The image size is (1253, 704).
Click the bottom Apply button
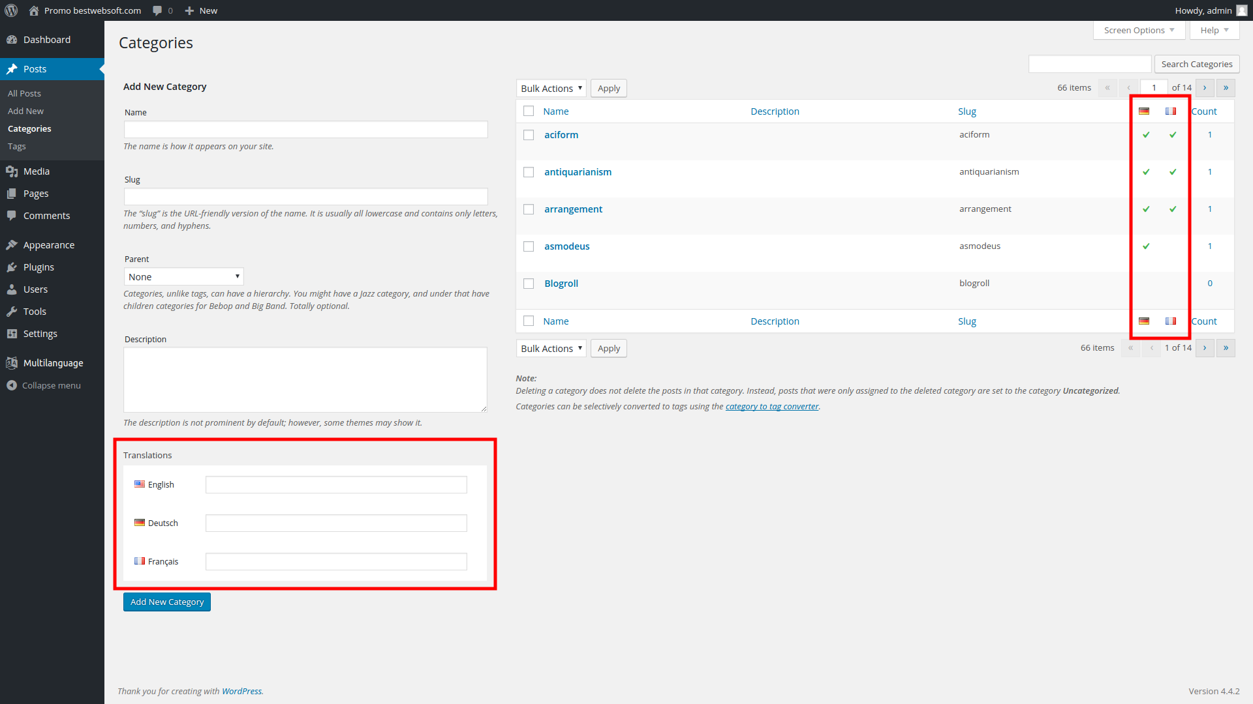(x=609, y=349)
